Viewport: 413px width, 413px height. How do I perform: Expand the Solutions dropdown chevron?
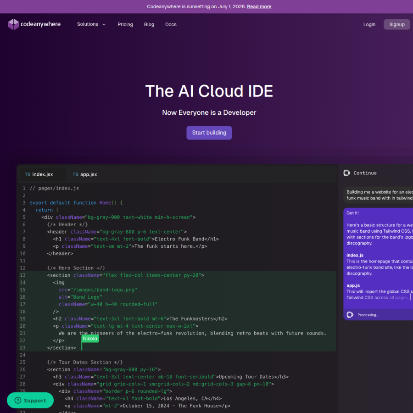pos(104,24)
